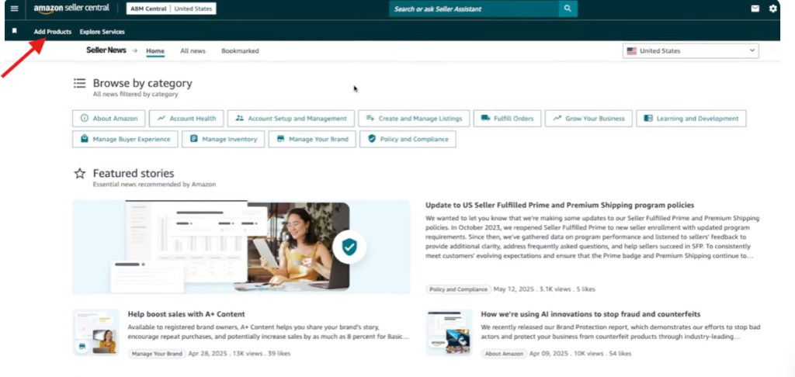Filter by Manage Inventory category
795x377 pixels.
pyautogui.click(x=223, y=139)
